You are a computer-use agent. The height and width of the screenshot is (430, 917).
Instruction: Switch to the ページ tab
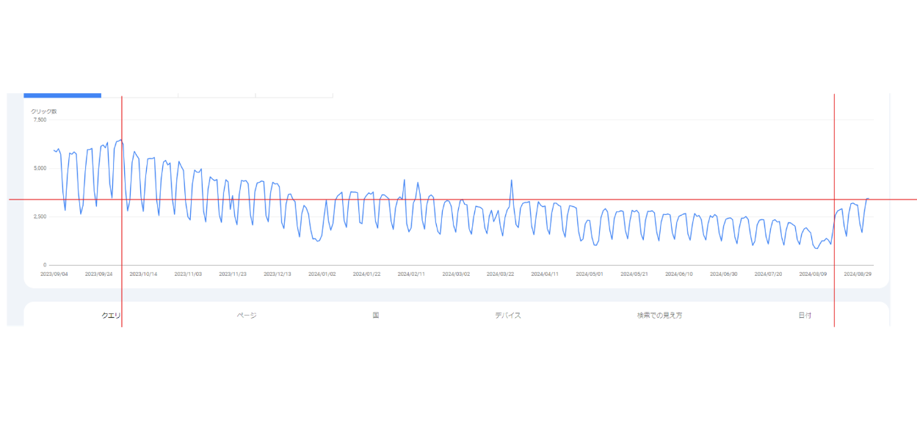click(x=247, y=316)
